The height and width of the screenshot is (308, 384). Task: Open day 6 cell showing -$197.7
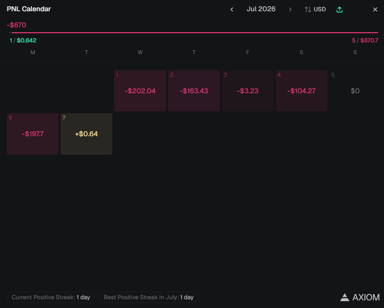click(33, 134)
